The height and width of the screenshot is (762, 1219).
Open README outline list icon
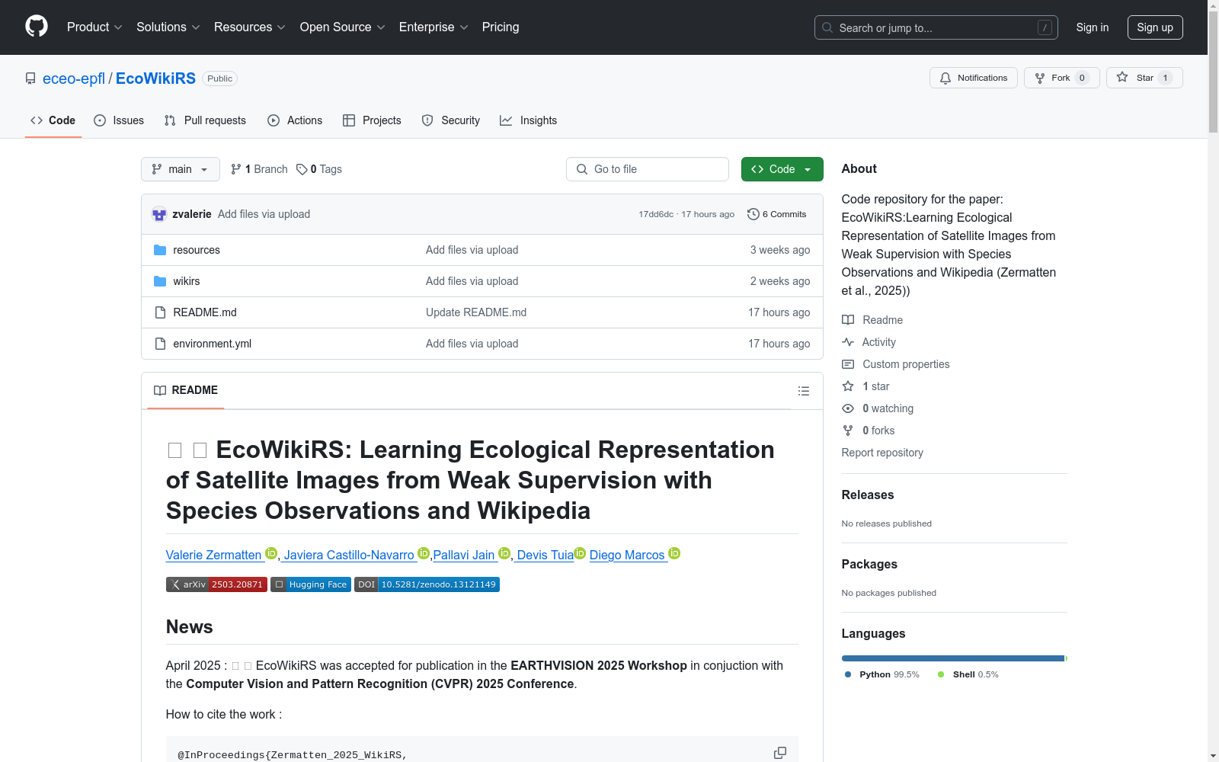point(803,391)
